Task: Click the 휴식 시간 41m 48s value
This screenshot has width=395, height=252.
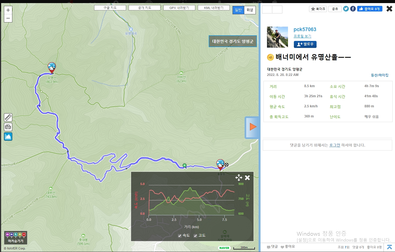Action: click(x=371, y=96)
